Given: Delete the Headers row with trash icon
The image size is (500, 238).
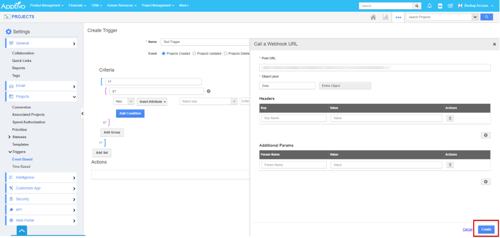Looking at the screenshot, I should 450,118.
